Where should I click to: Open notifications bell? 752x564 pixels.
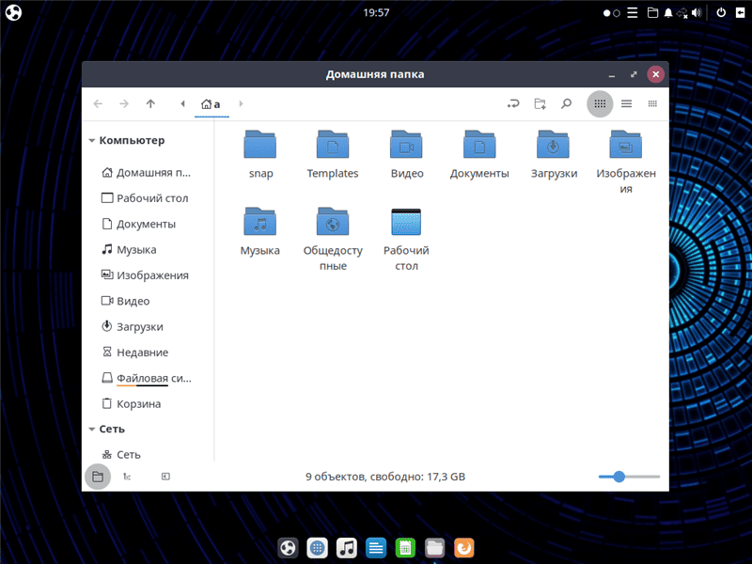[x=668, y=13]
